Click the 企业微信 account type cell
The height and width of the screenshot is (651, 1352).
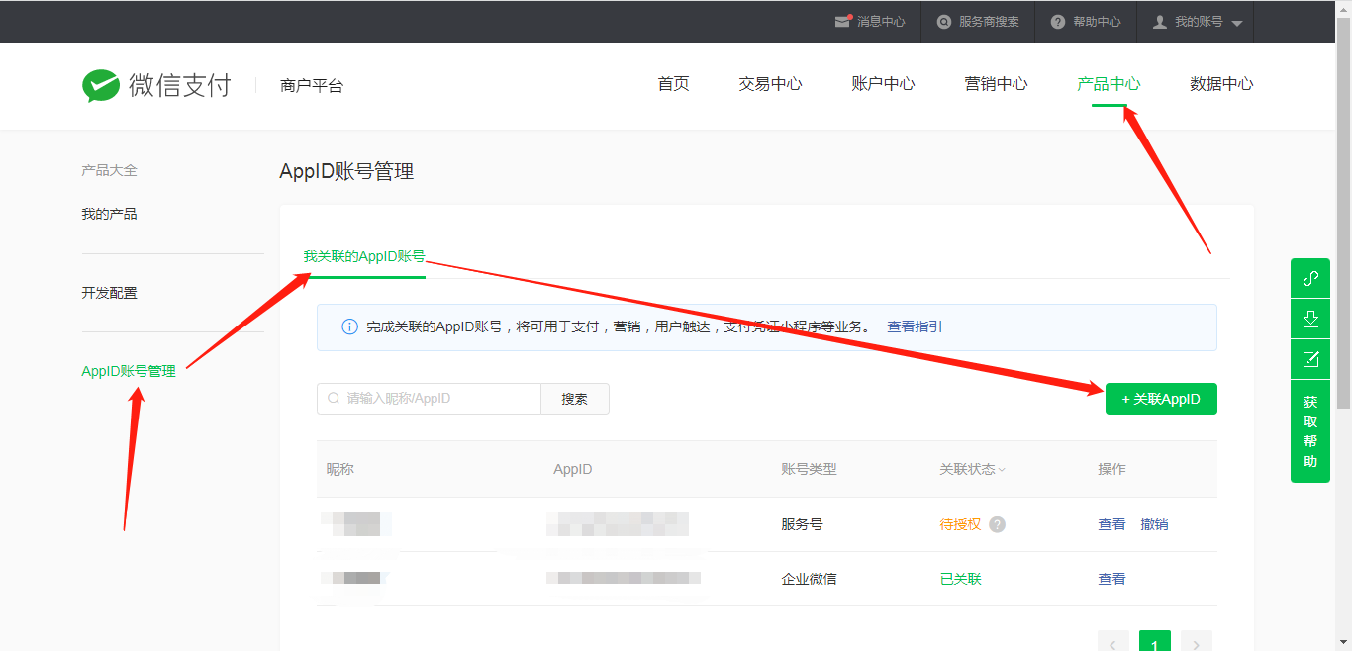click(x=809, y=579)
